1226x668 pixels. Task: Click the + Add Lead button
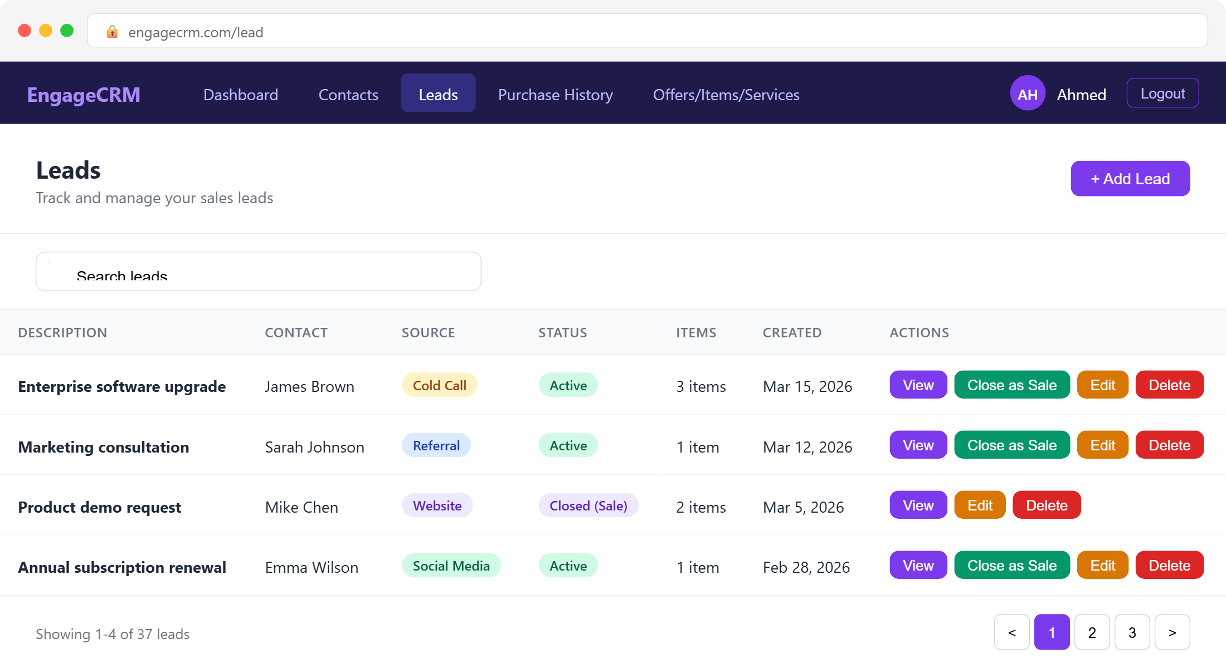point(1130,178)
